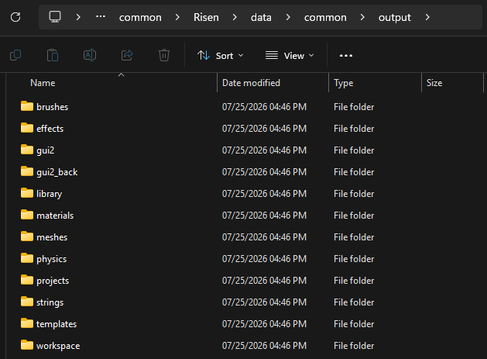
Task: Click the This PC monitor icon in address bar
Action: (55, 17)
